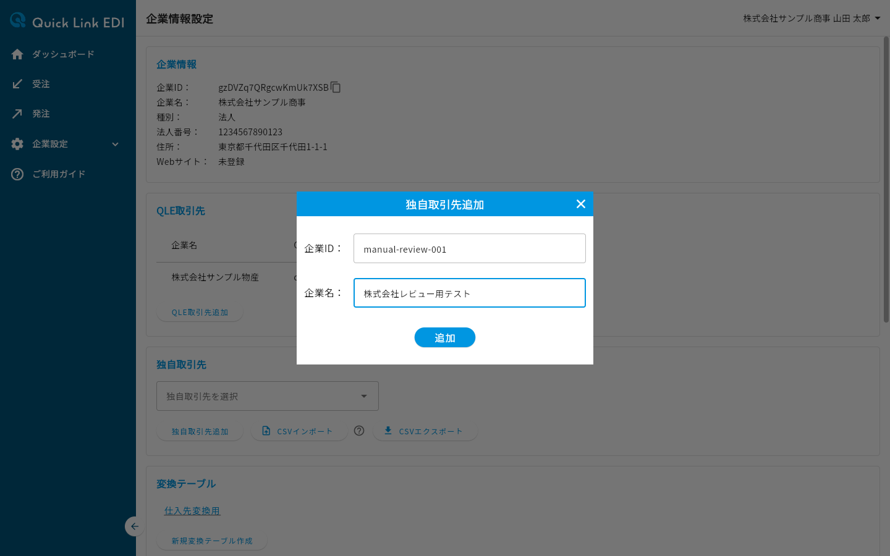Click the ご利用ガイド question mark icon
Screen dimensions: 890x556
[x=17, y=174]
